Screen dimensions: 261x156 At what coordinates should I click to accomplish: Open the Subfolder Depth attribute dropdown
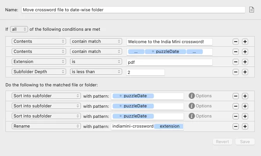39,72
